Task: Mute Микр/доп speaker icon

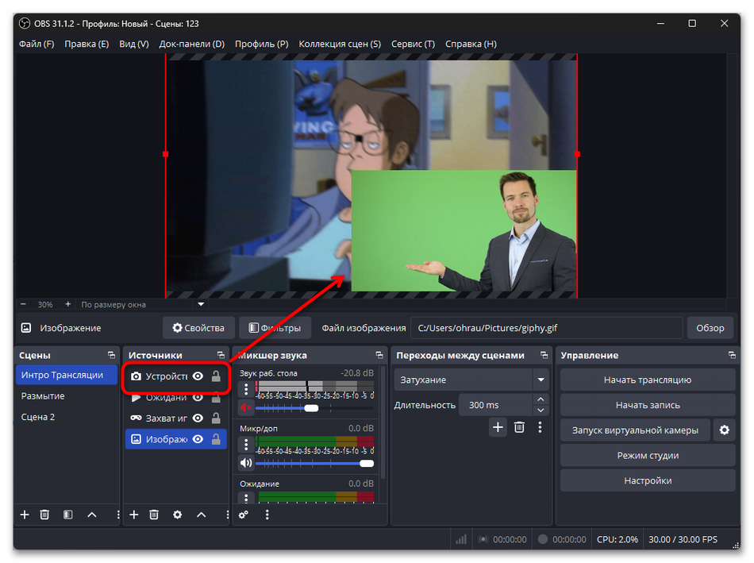Action: coord(246,464)
